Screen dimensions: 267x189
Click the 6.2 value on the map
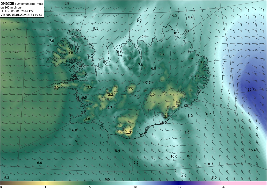point(137,96)
